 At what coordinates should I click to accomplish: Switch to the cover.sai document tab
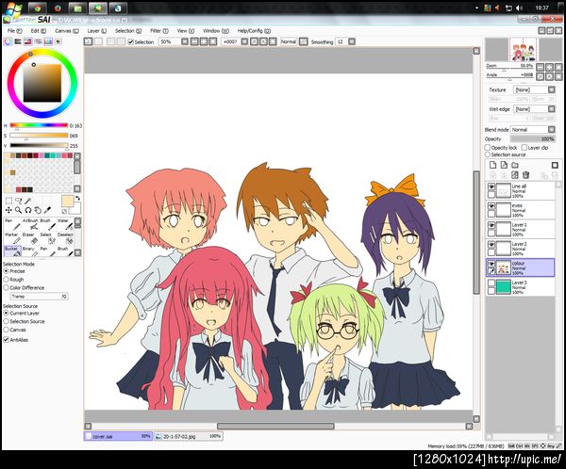118,436
